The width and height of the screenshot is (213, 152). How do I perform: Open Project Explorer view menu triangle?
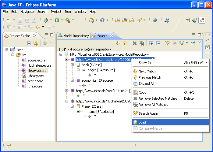pyautogui.click(x=52, y=42)
